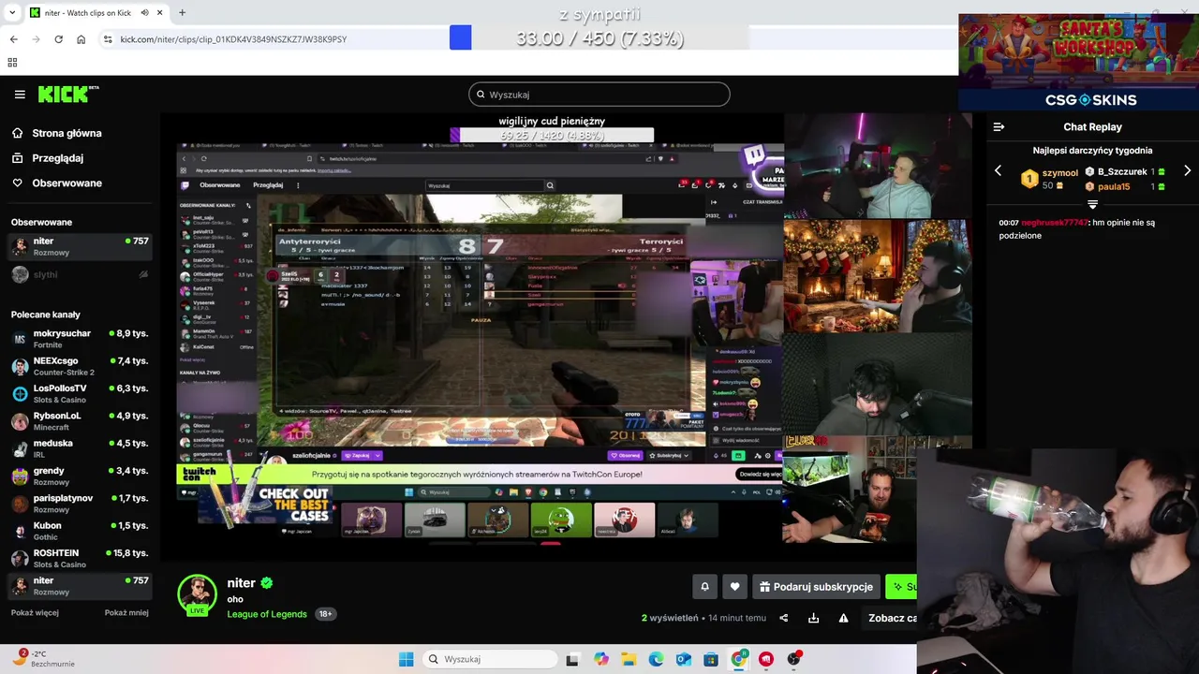
Task: Open the hamburger sidebar menu
Action: [20, 95]
